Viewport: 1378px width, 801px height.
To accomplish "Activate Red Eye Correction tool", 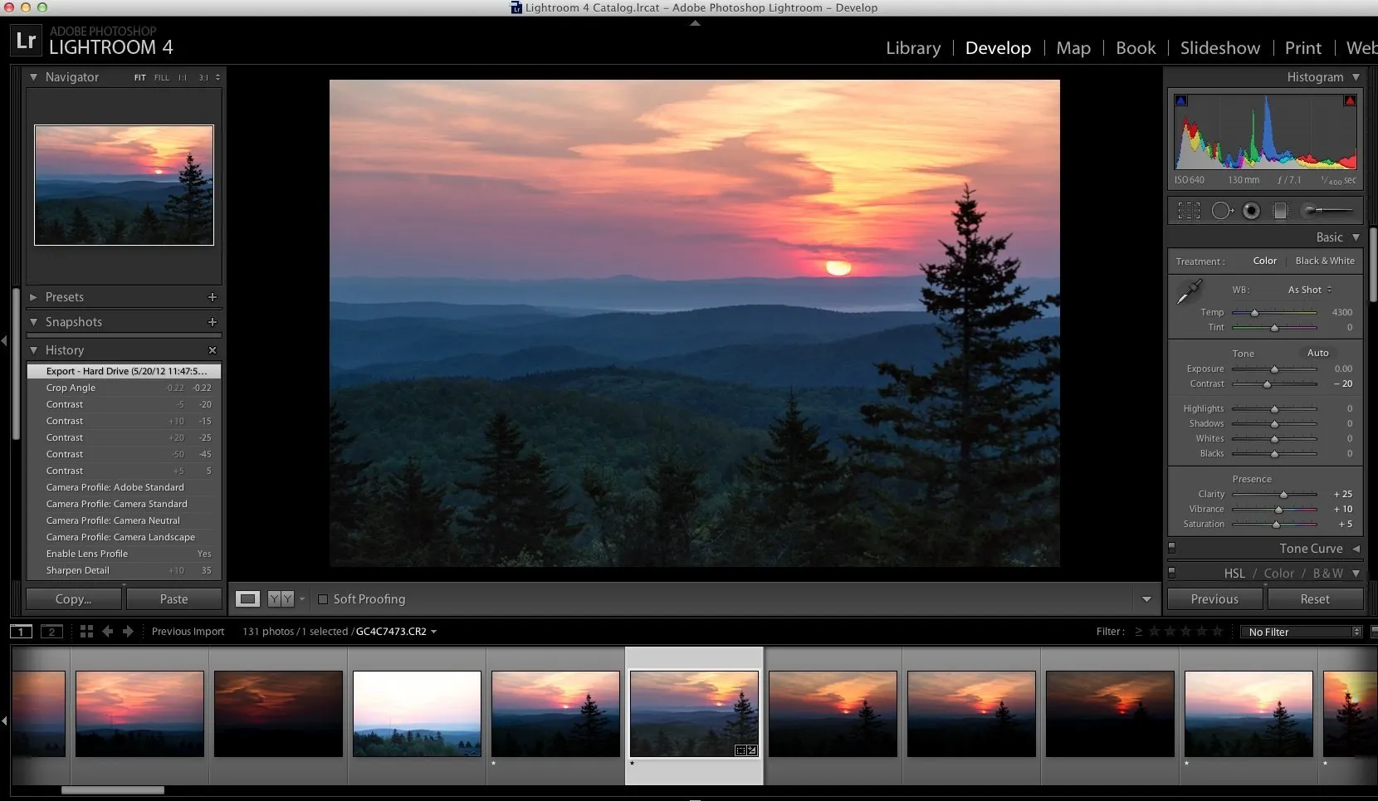I will click(x=1251, y=210).
